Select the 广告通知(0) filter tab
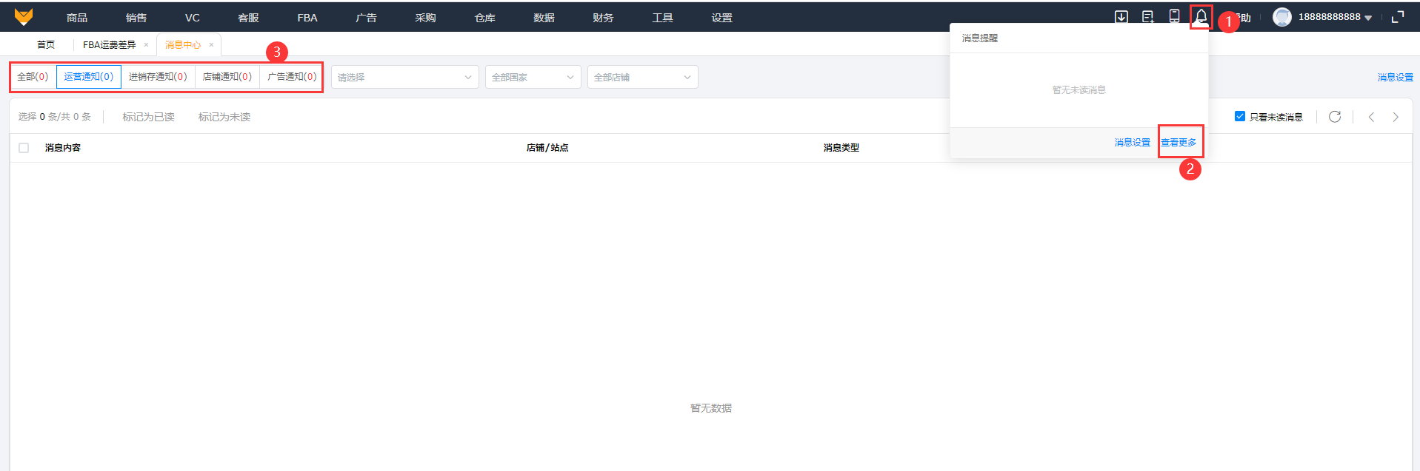Viewport: 1420px width, 471px height. coord(292,77)
